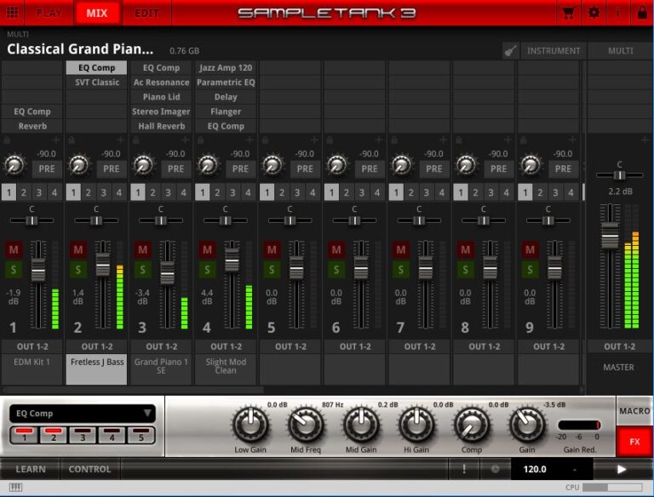Click the LEARN button

pos(31,469)
